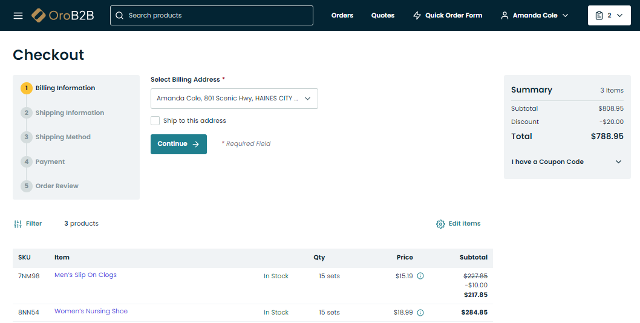Click the OroB2B logo
Viewport: 640px width, 323px height.
(x=63, y=15)
